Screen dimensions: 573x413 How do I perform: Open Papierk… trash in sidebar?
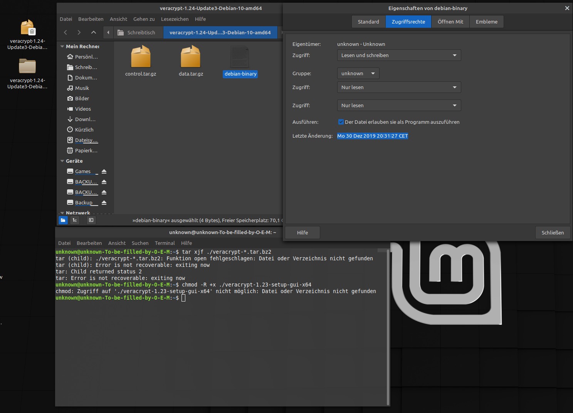coord(82,150)
